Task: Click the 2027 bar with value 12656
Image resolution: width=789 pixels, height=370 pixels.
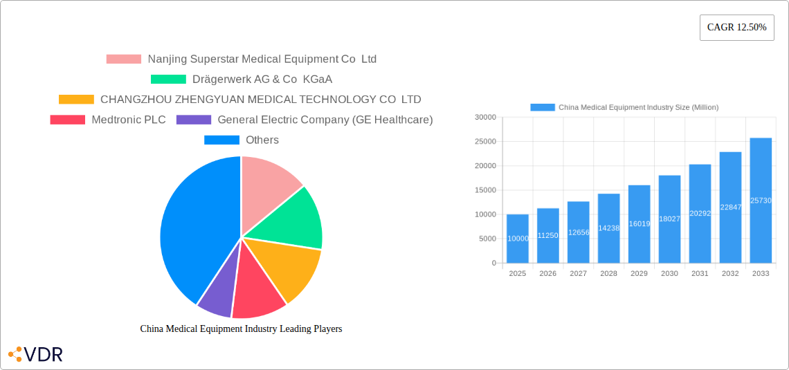Action: (x=578, y=232)
